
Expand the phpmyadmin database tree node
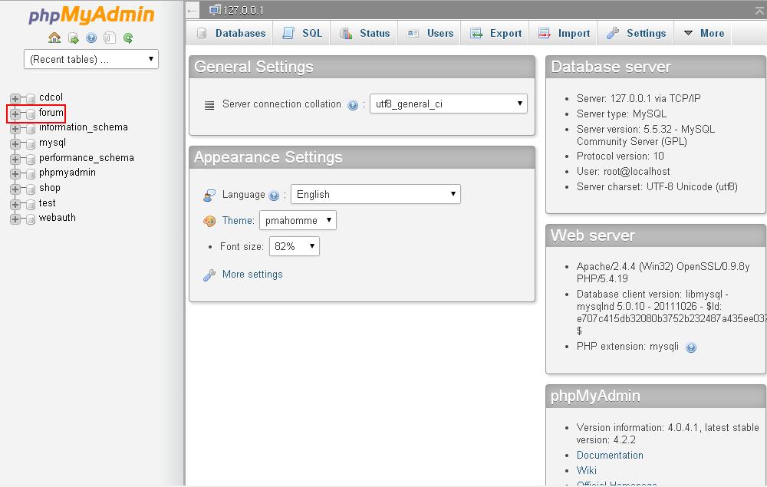15,174
